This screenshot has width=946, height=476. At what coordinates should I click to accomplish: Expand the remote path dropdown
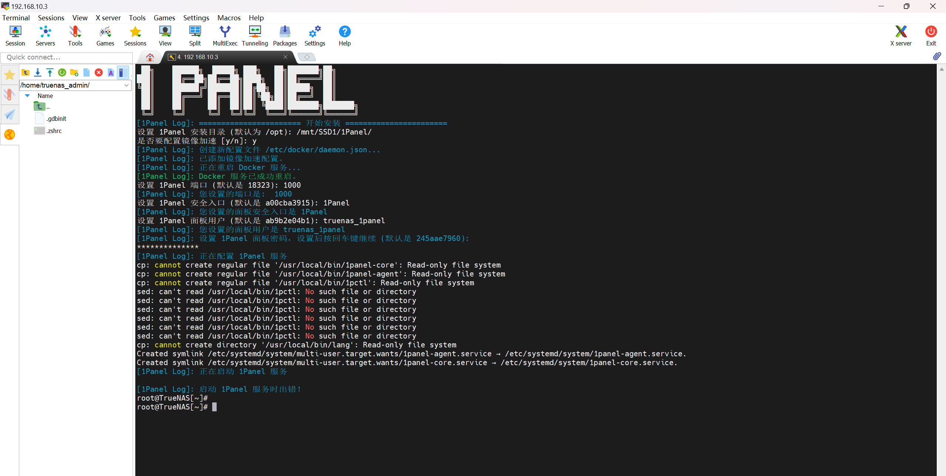126,85
